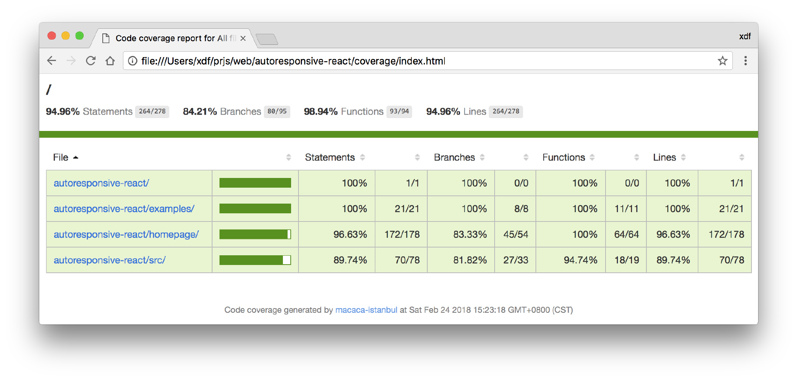Click the browser forward arrow
The width and height of the screenshot is (797, 380).
[71, 61]
